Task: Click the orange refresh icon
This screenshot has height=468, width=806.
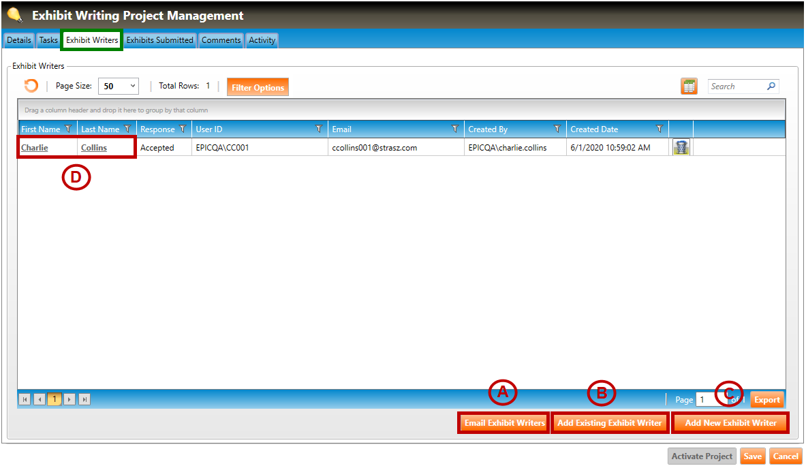Action: pos(31,86)
